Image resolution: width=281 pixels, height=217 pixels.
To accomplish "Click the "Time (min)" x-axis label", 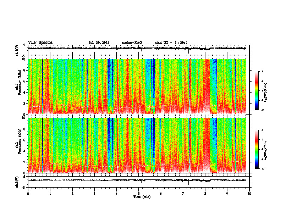I will (x=142, y=197).
